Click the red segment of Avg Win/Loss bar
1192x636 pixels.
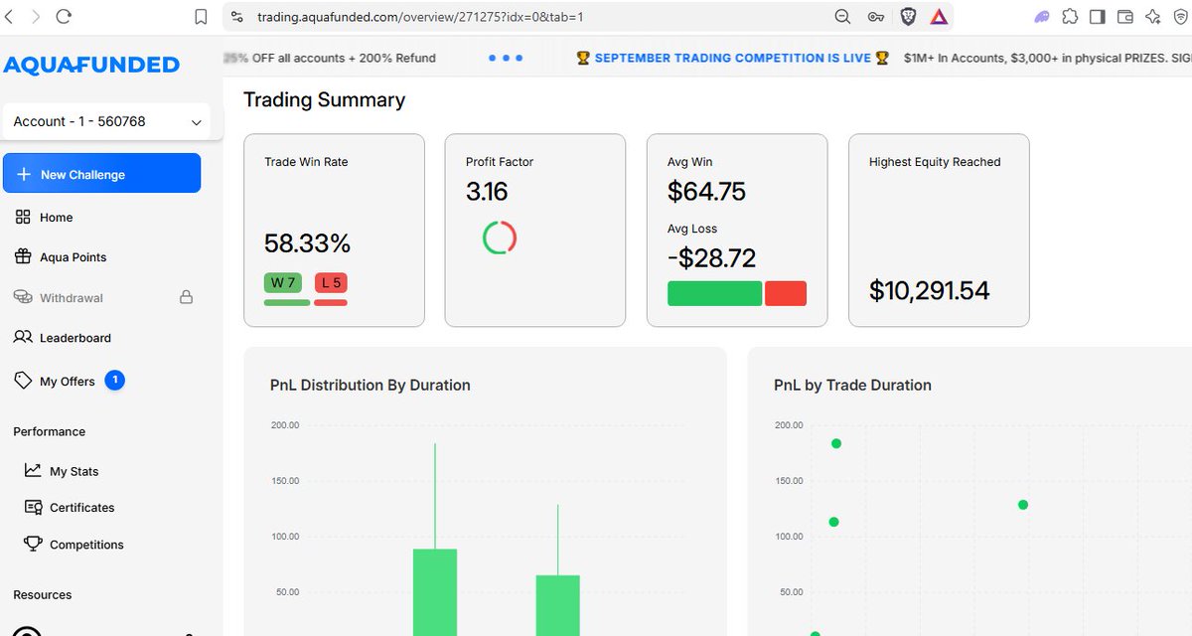tap(786, 293)
